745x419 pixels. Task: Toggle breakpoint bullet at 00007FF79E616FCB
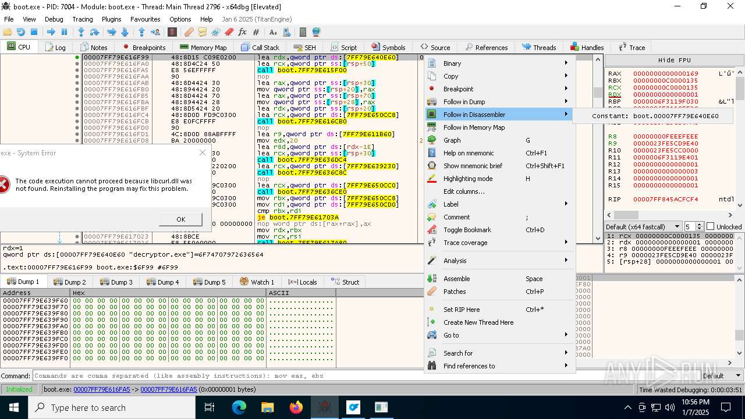click(x=77, y=121)
